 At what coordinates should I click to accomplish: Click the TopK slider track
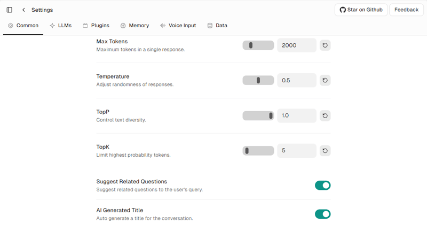[258, 151]
